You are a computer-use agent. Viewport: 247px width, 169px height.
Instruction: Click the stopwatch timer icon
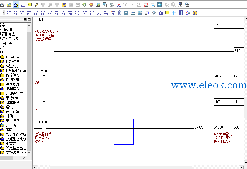[120, 13]
